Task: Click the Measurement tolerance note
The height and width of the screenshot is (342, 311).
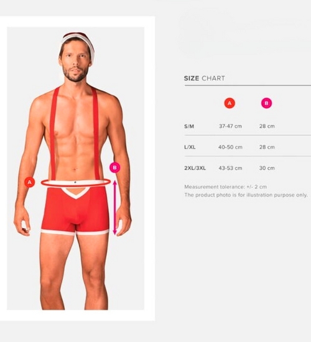Action: [x=225, y=187]
